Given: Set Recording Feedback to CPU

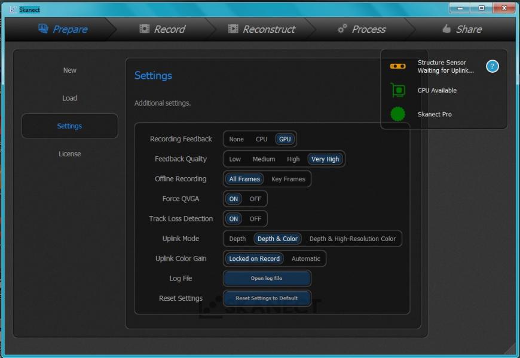Looking at the screenshot, I should point(261,138).
